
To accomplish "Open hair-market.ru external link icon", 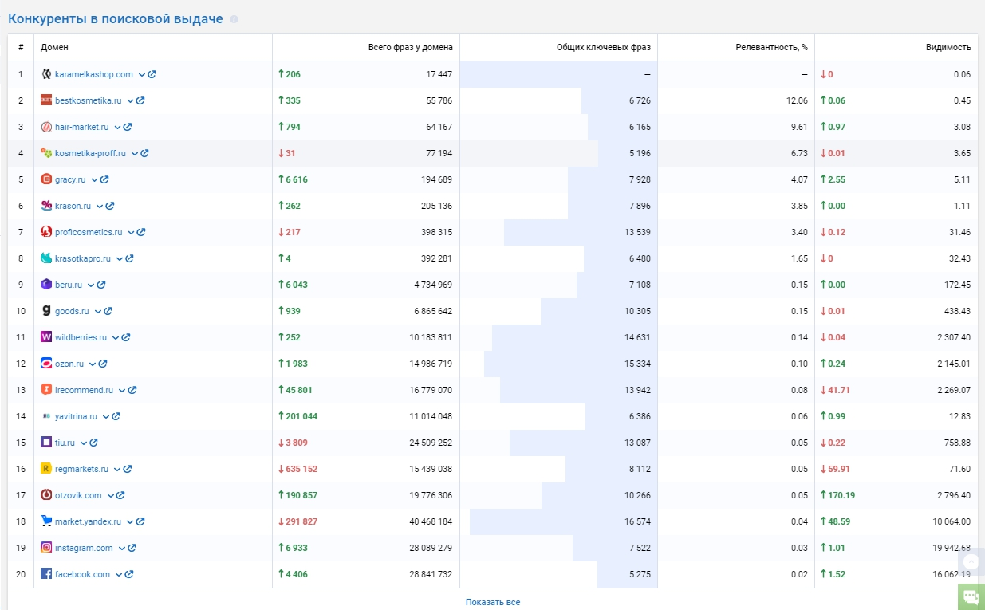I will [x=128, y=127].
